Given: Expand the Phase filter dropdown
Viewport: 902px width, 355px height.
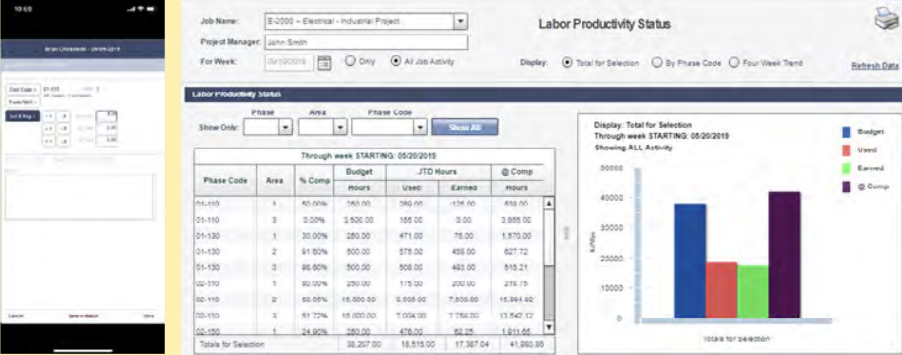Looking at the screenshot, I should coord(285,127).
